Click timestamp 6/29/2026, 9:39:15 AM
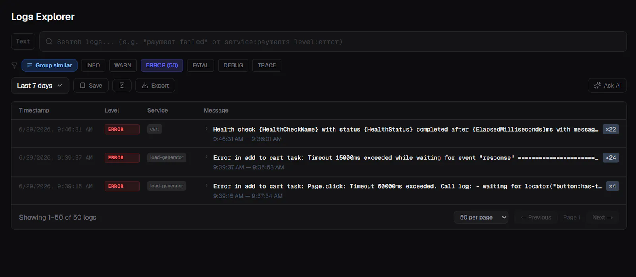The width and height of the screenshot is (636, 277). click(x=56, y=186)
